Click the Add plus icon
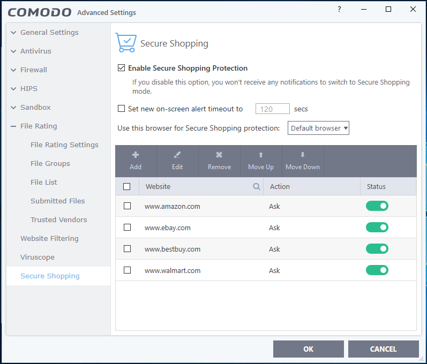Image resolution: width=427 pixels, height=364 pixels. 136,155
